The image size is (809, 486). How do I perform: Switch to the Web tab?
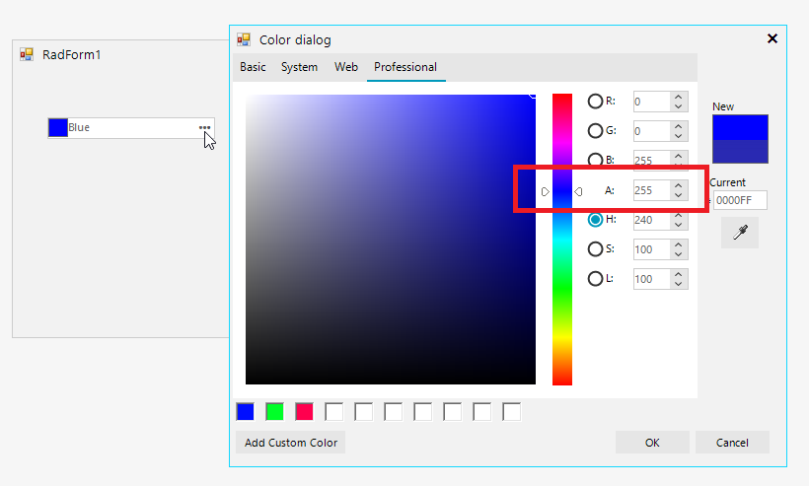346,67
